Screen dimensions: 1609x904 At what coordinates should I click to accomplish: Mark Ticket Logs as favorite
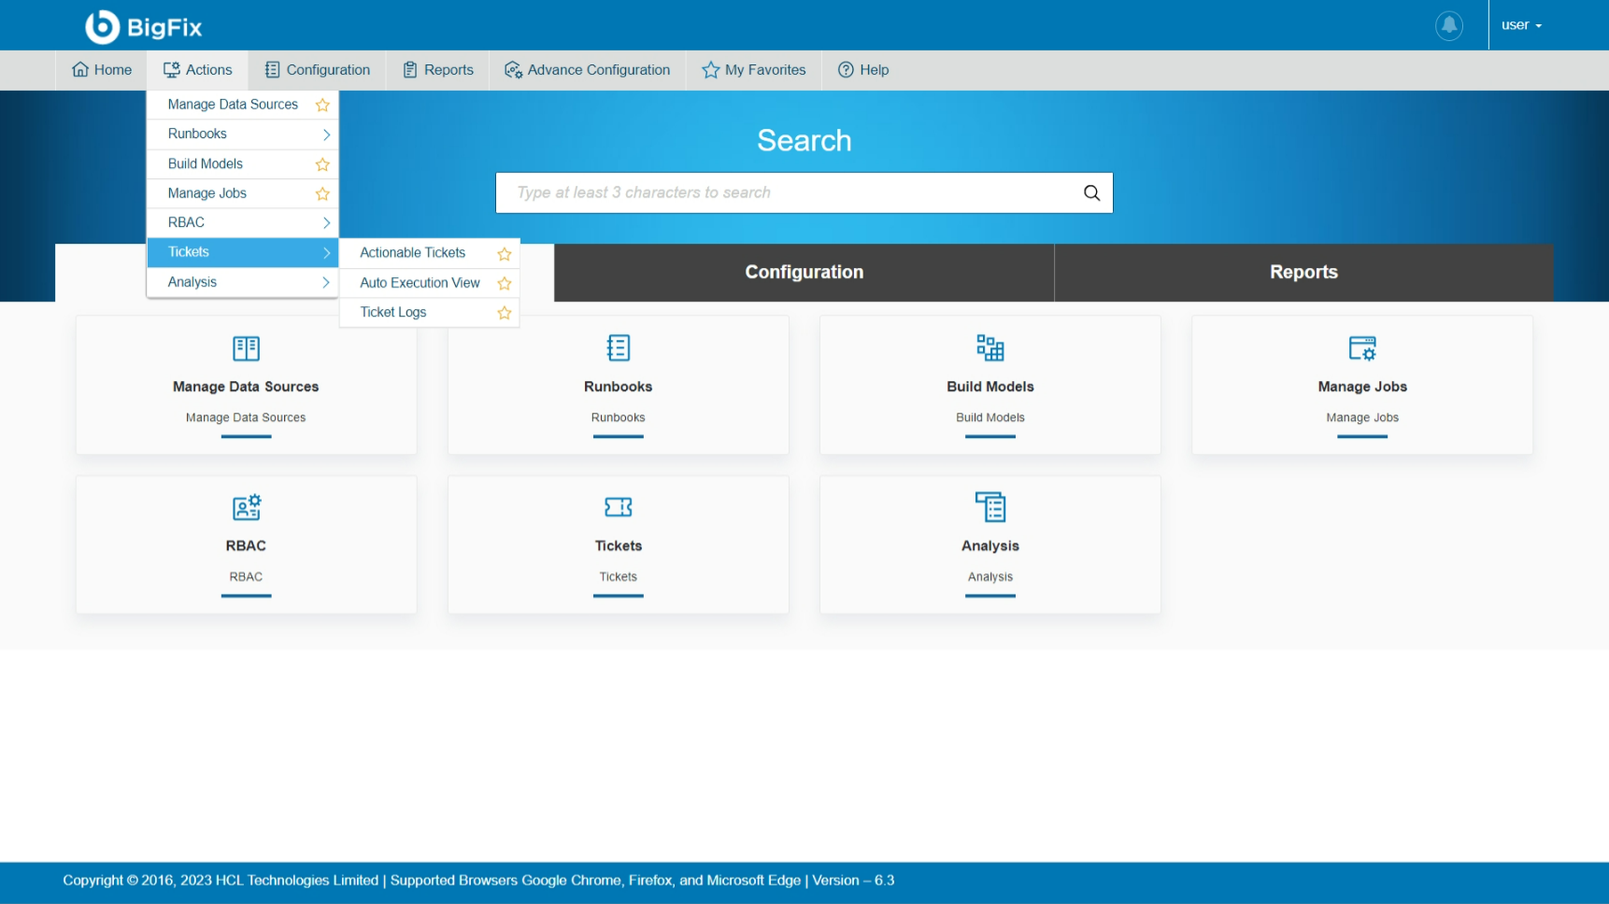tap(505, 313)
